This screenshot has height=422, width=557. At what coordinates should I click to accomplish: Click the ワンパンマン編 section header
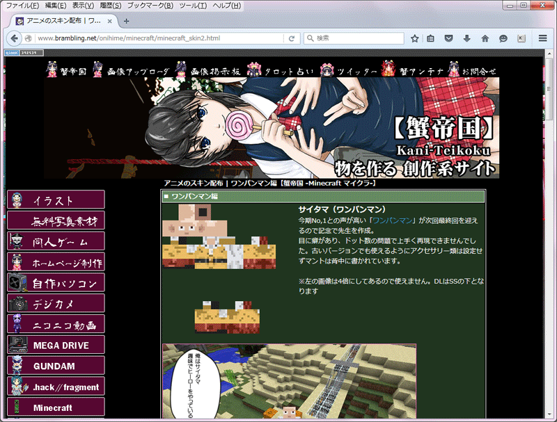coord(323,197)
